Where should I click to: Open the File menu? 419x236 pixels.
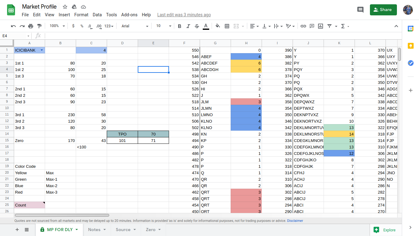[x=25, y=15]
